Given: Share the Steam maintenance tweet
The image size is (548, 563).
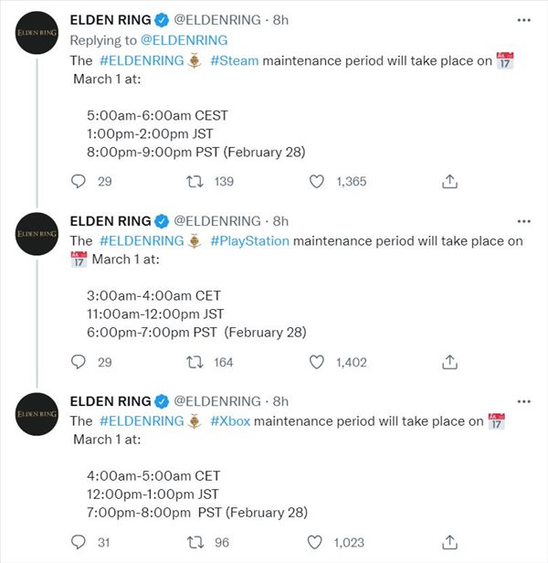Looking at the screenshot, I should click(449, 181).
